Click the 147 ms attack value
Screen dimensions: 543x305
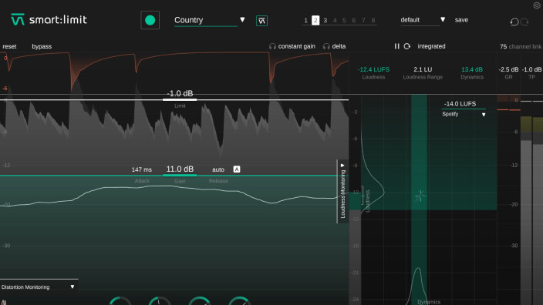(142, 169)
